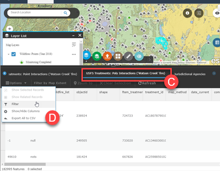
Task: Toggle the eye visibility widget
Action: pos(217,13)
